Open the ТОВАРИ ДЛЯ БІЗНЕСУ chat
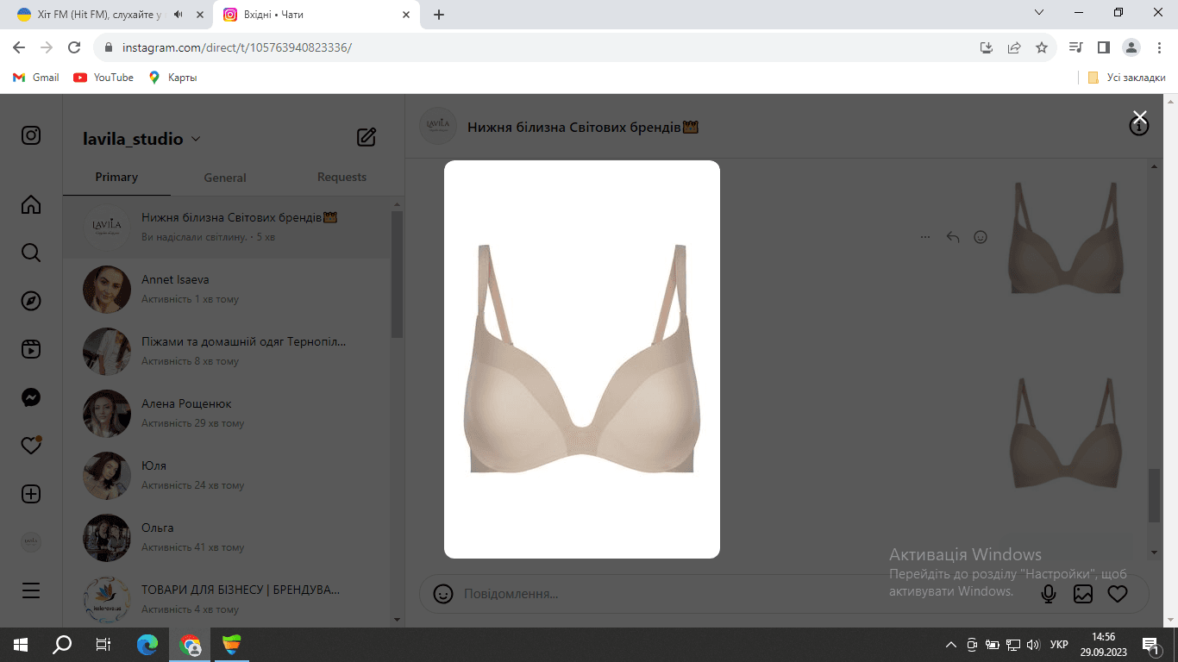The width and height of the screenshot is (1178, 662). click(227, 599)
